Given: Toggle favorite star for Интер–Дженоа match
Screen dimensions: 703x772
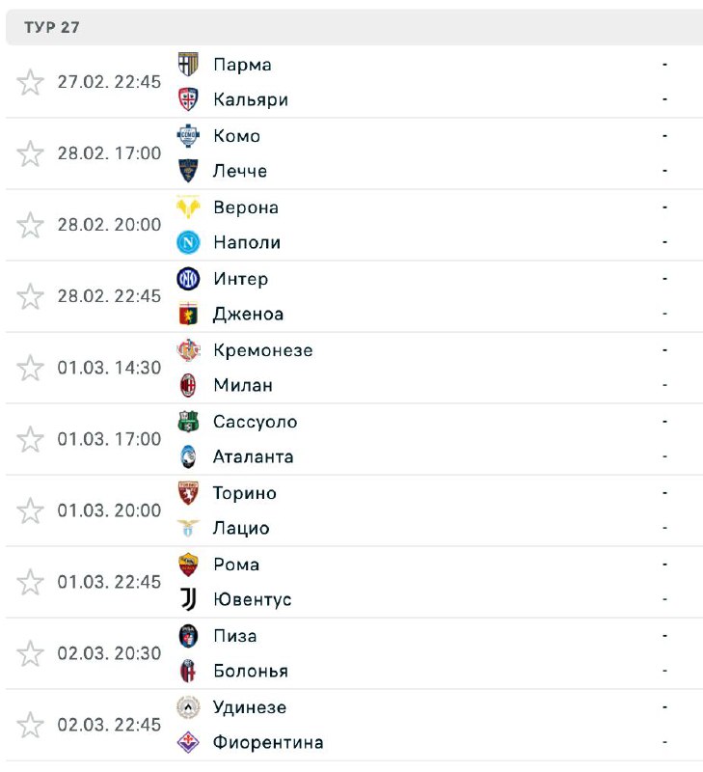Looking at the screenshot, I should [31, 296].
